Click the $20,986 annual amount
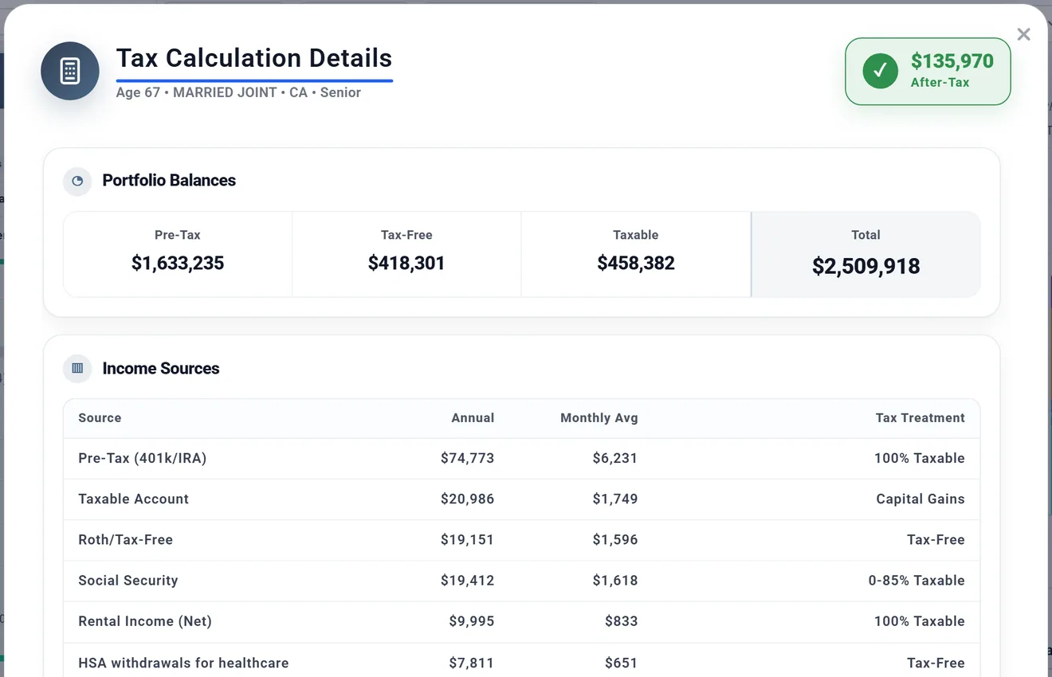 (x=467, y=499)
